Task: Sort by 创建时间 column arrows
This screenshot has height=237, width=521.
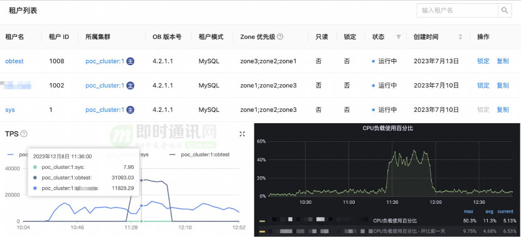Action: (460, 37)
